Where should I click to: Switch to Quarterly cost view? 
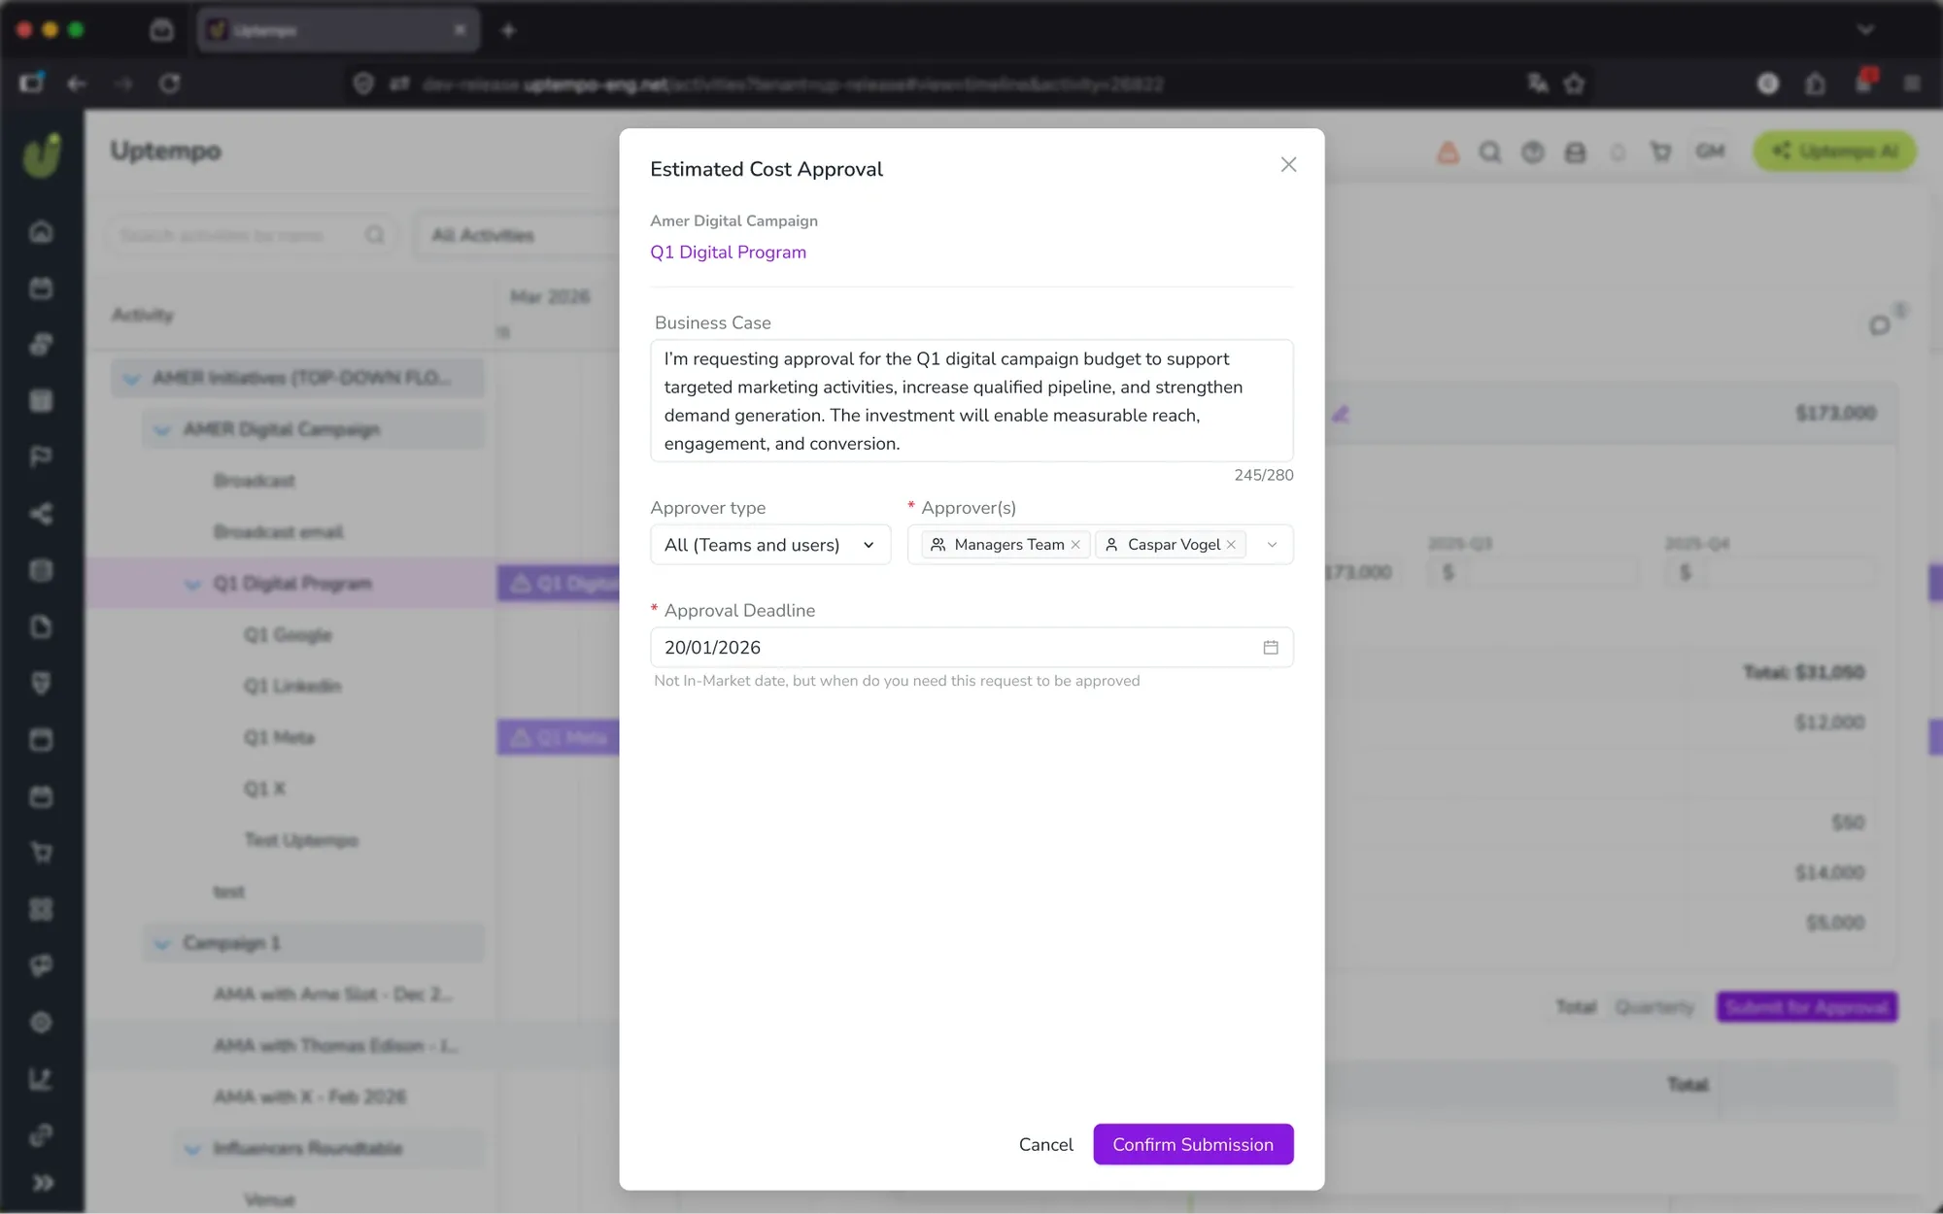(1654, 1007)
